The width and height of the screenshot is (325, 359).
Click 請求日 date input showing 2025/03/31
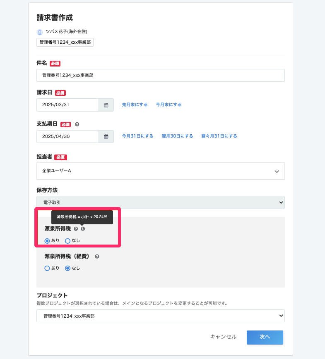pos(68,105)
